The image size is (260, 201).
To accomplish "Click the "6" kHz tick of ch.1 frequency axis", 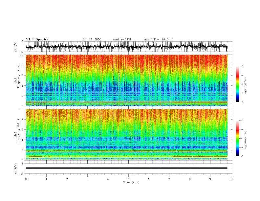I will [x=23, y=75].
